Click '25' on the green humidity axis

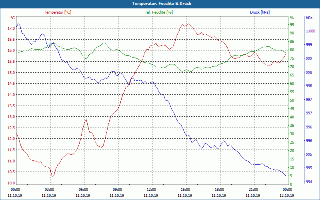(292, 142)
